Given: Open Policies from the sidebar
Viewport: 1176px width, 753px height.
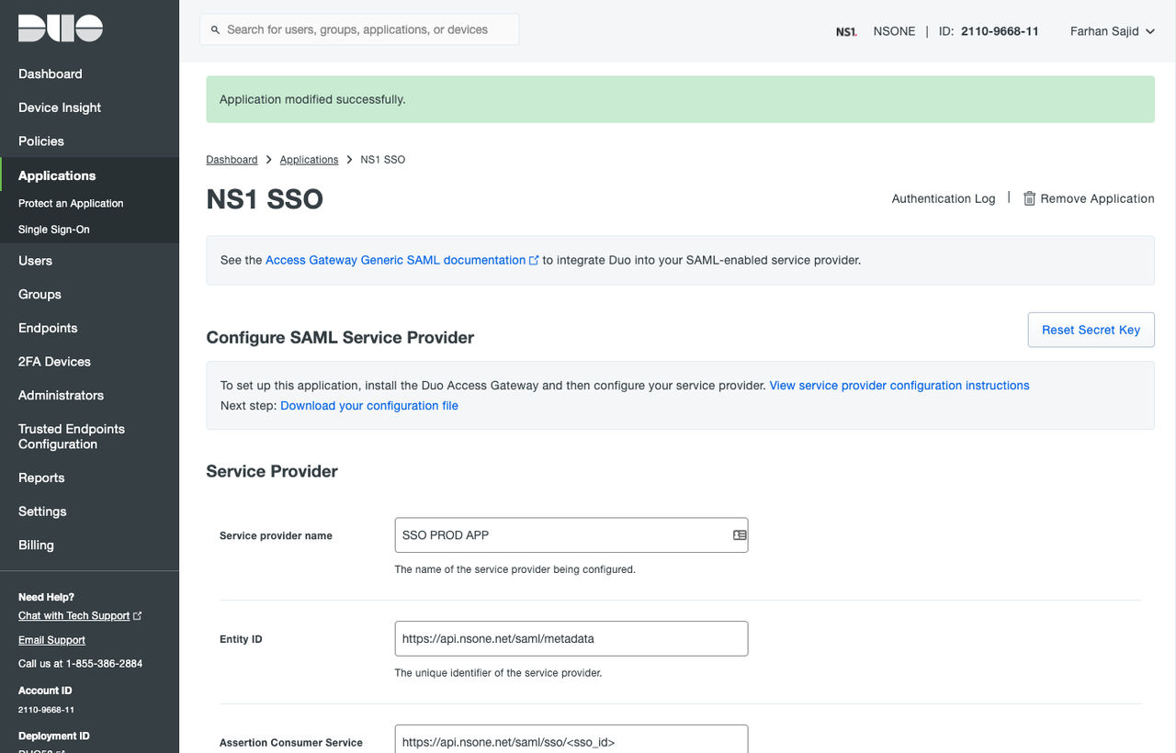Looking at the screenshot, I should 41,141.
